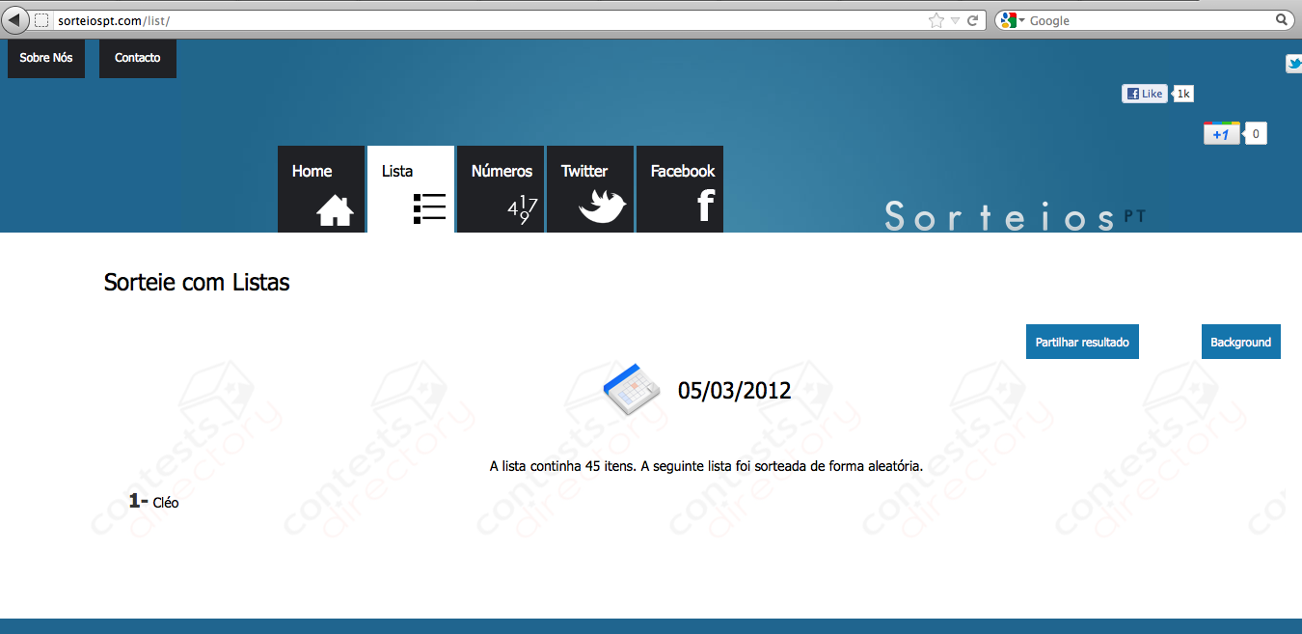The height and width of the screenshot is (634, 1302).
Task: Open the Contacto page
Action: 138,58
